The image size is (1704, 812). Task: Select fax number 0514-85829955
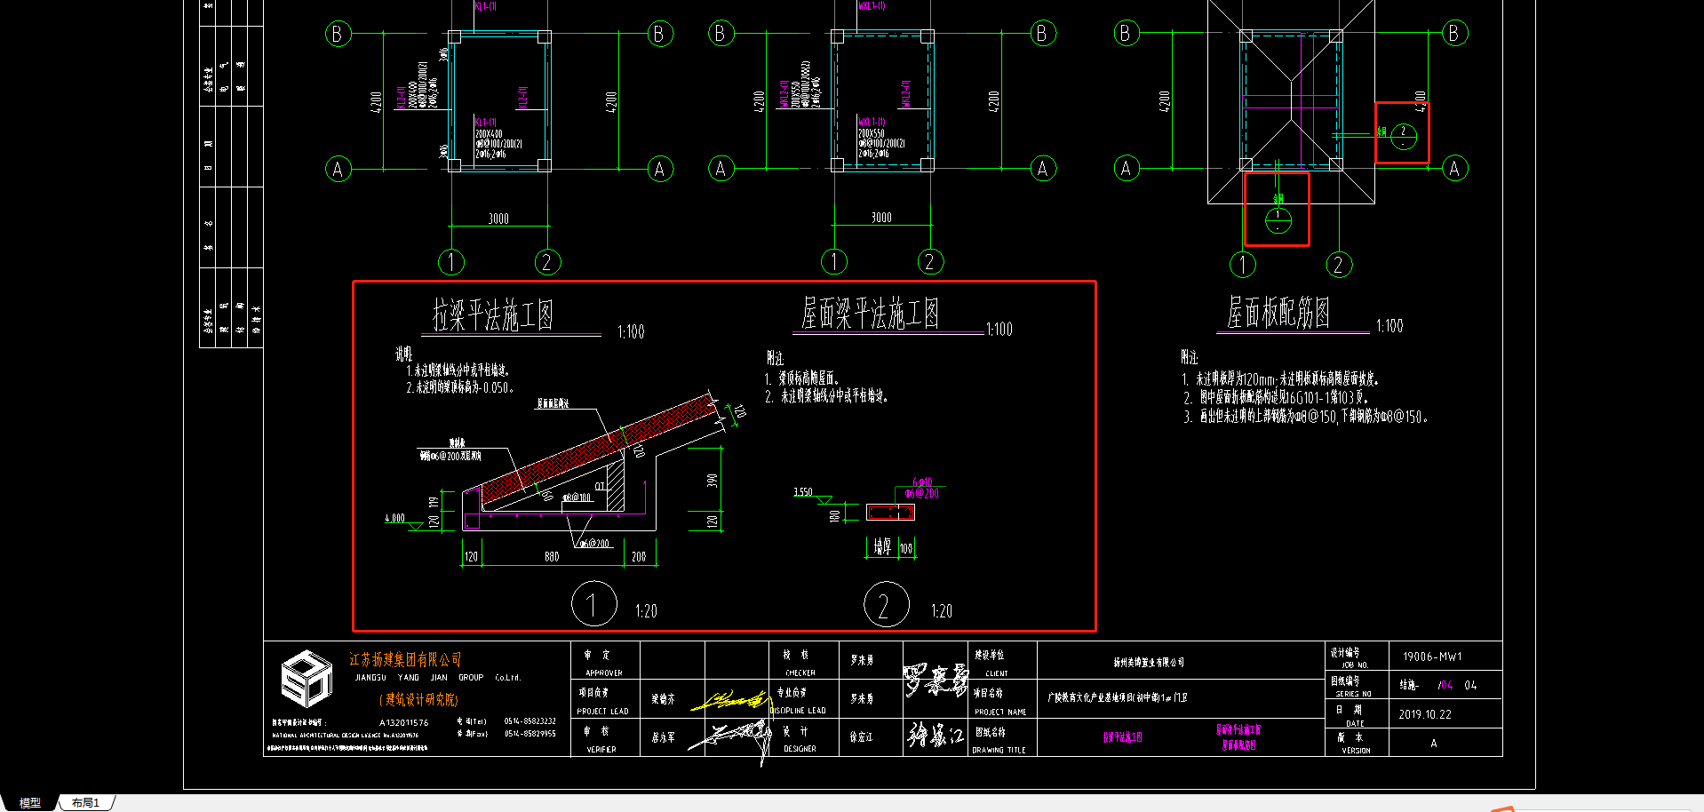[x=530, y=734]
